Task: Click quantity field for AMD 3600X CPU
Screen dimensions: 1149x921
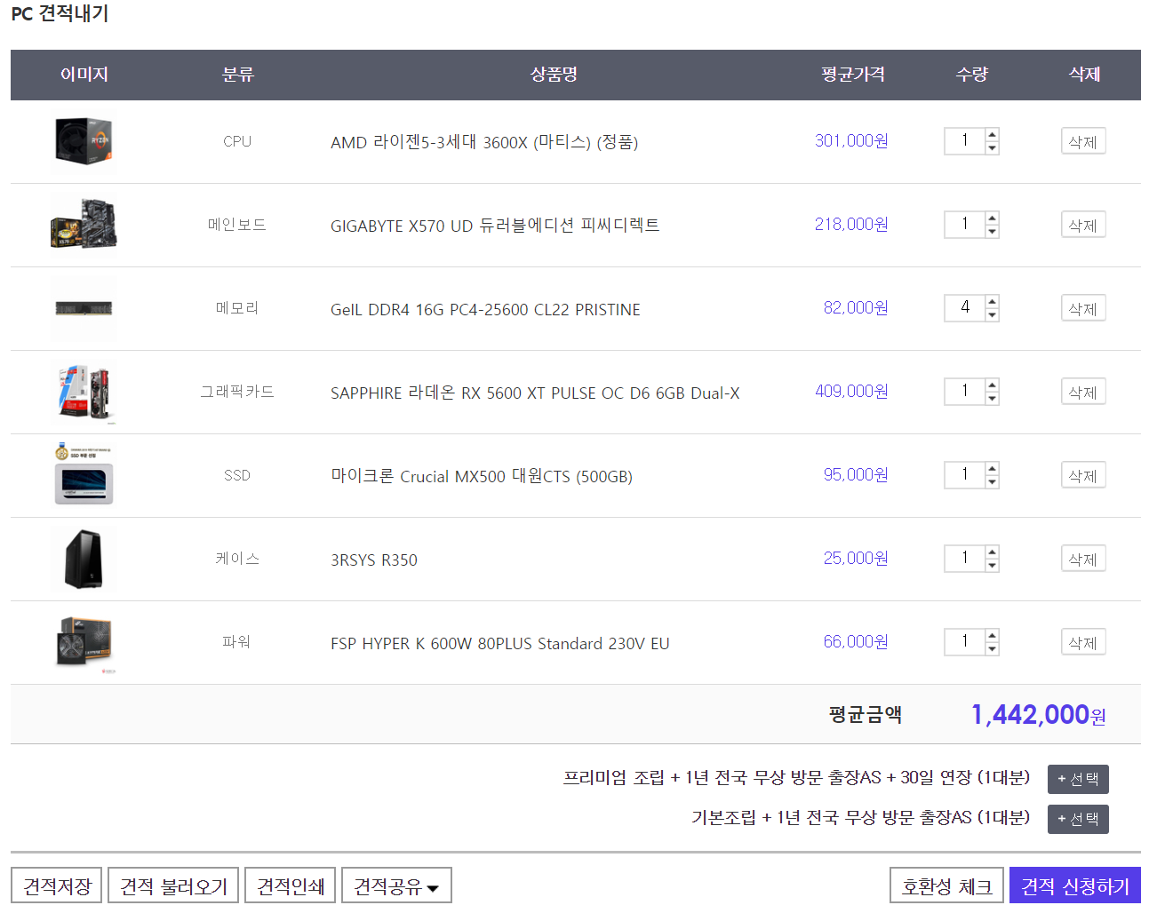Action: (x=965, y=141)
